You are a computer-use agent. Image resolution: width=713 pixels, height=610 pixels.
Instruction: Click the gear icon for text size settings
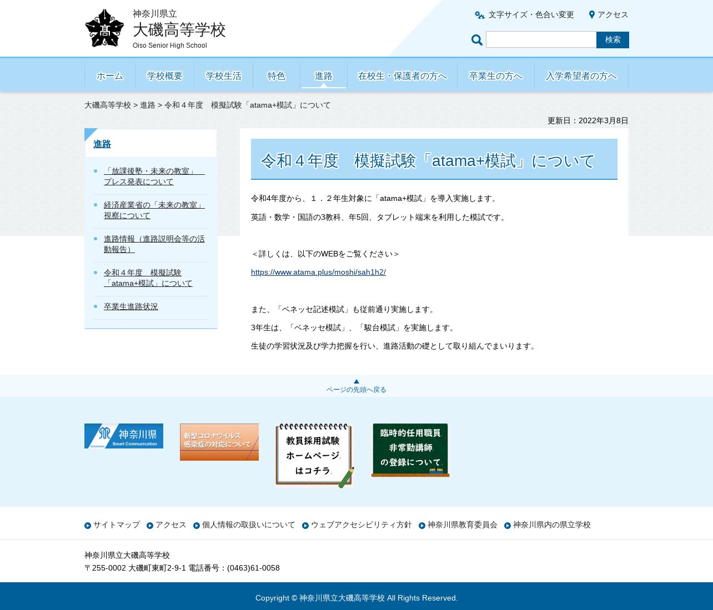(480, 15)
